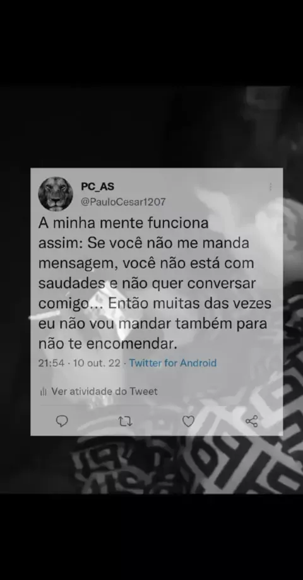Click the 21:54 timestamp

click(x=52, y=363)
